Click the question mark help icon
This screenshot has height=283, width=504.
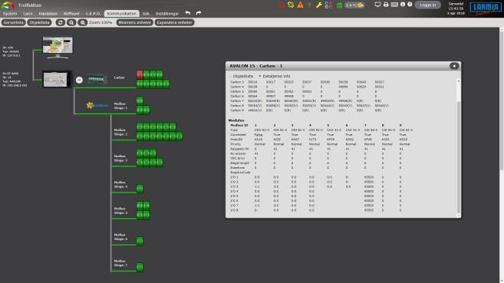point(410,5)
